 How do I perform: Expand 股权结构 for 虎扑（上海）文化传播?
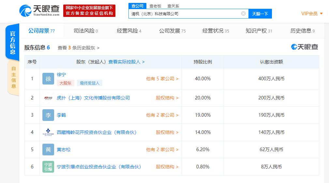point(167,98)
